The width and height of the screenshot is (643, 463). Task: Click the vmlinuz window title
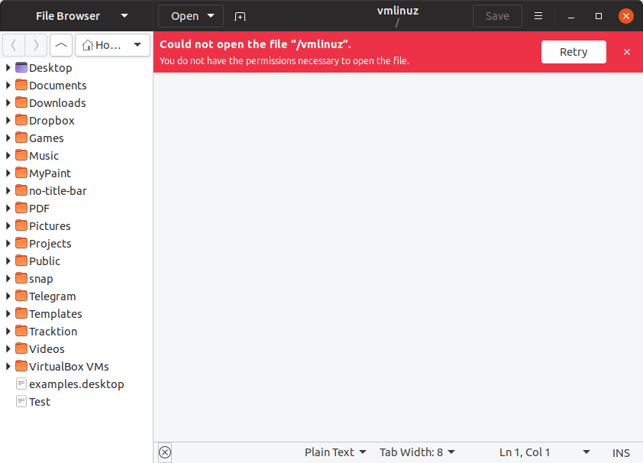398,11
